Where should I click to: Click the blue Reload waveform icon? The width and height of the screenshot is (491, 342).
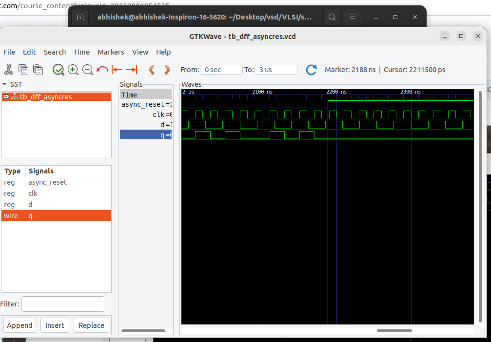coord(312,70)
